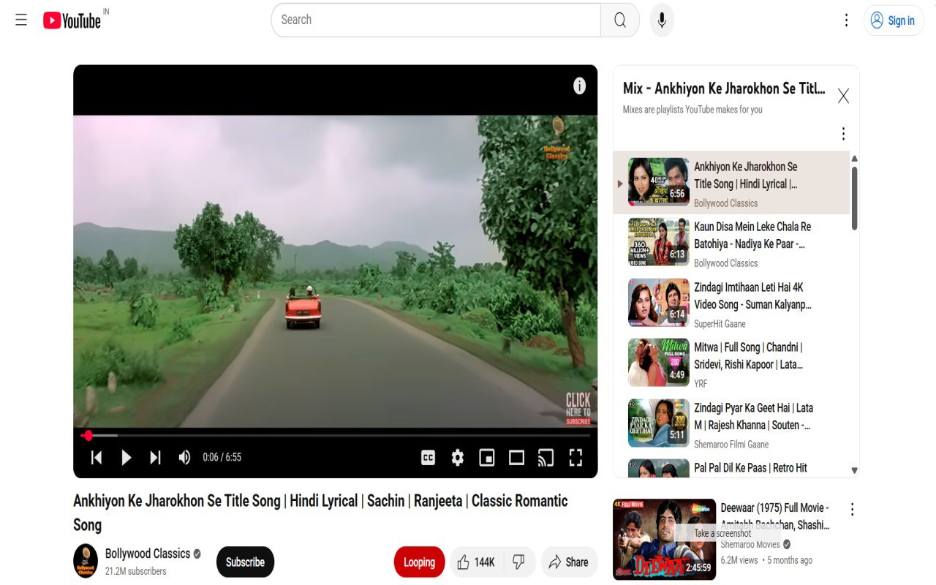Open player settings gear
The image size is (936, 585).
458,458
